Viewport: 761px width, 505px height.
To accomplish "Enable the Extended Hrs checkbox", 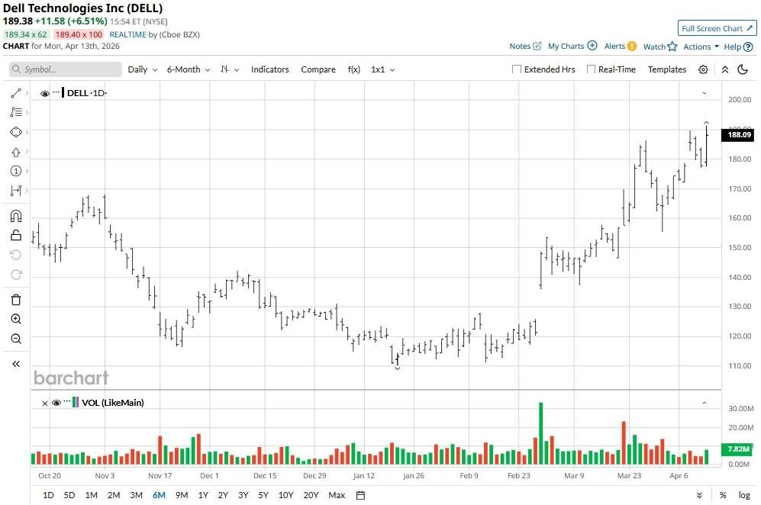I will [x=517, y=69].
